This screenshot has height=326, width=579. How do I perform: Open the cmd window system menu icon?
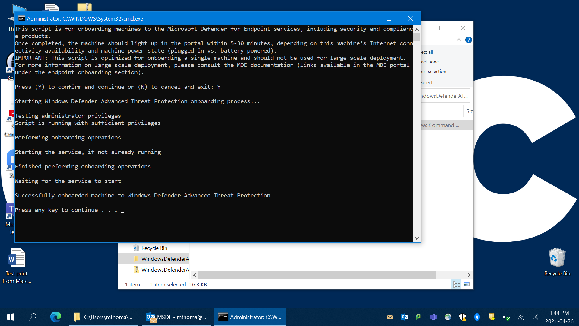(21, 18)
